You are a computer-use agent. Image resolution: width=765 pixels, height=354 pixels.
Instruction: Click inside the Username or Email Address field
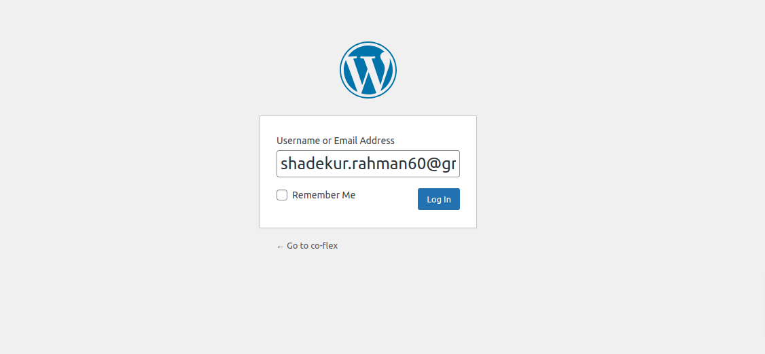(x=368, y=164)
